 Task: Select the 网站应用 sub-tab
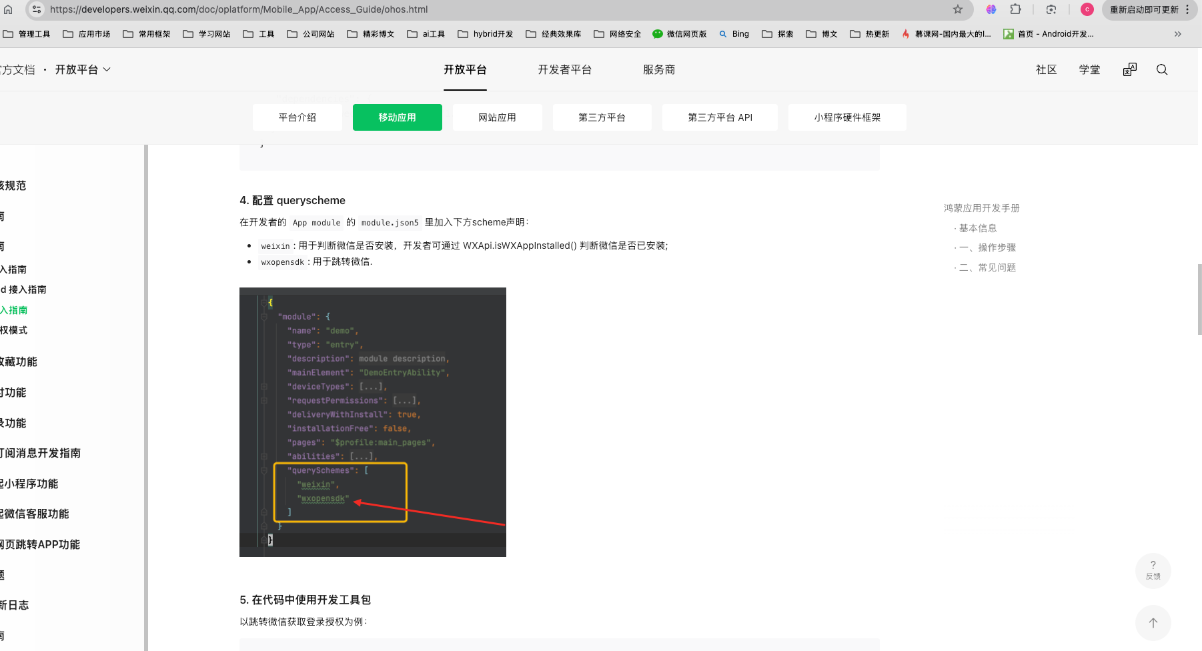coord(498,117)
